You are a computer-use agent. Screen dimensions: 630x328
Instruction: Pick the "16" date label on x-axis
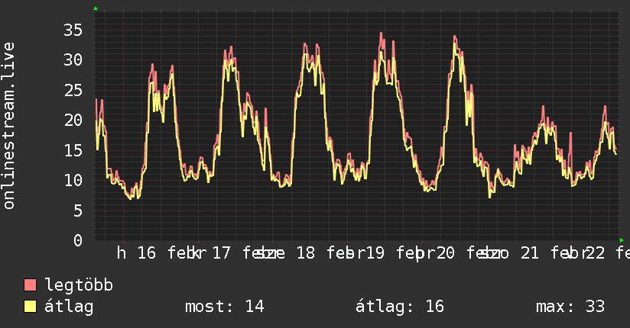click(146, 252)
